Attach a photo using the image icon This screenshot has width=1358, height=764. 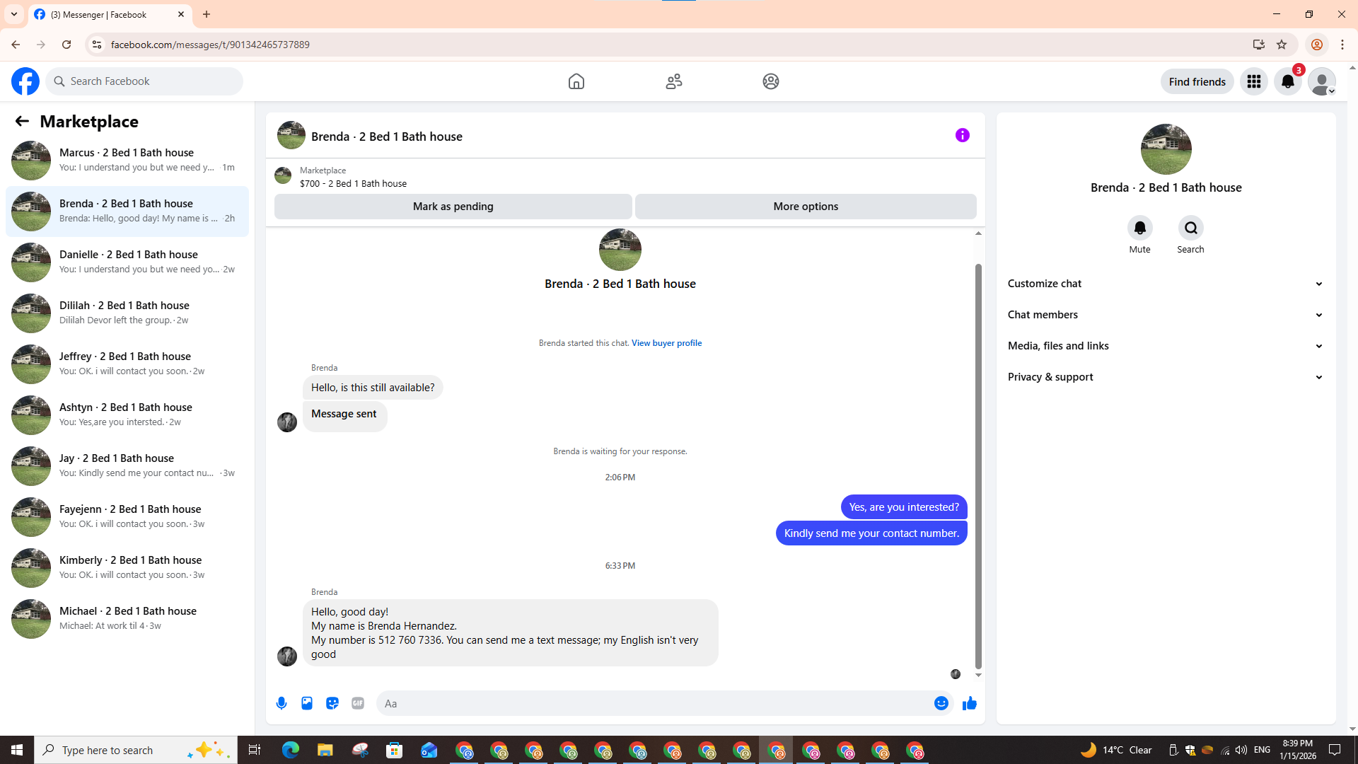pyautogui.click(x=307, y=703)
